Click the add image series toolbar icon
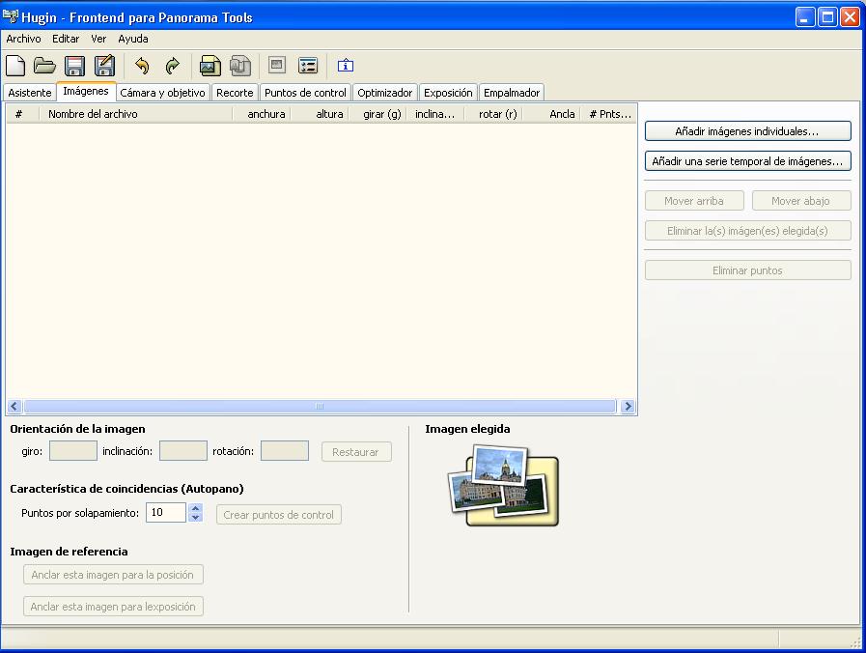 (x=240, y=66)
